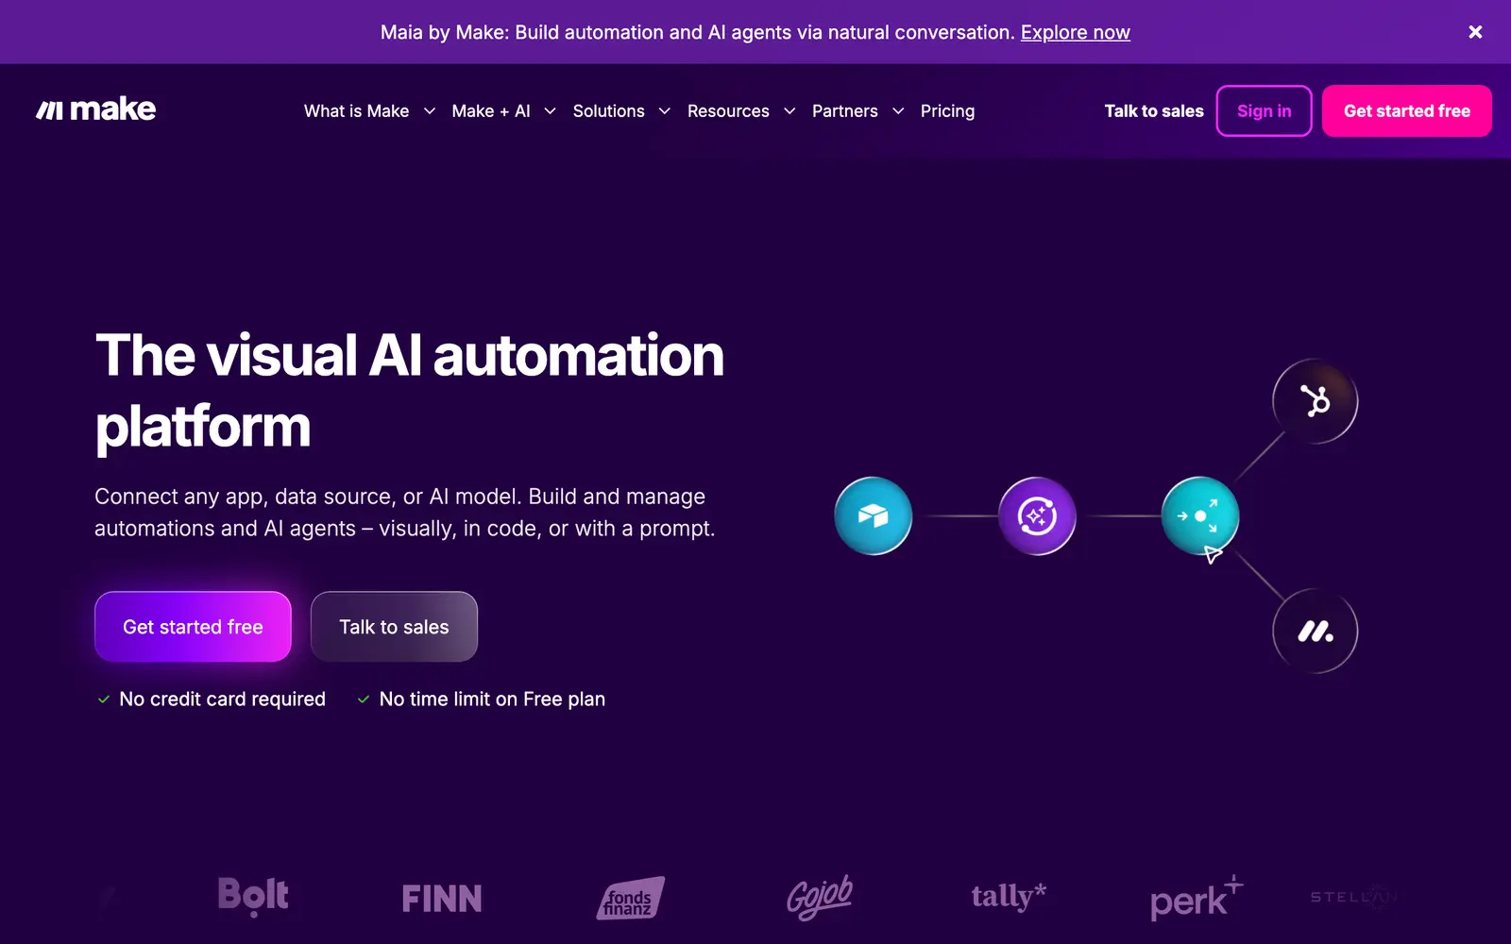This screenshot has height=944, width=1511.
Task: Click the monday.com node icon
Action: click(x=1315, y=631)
